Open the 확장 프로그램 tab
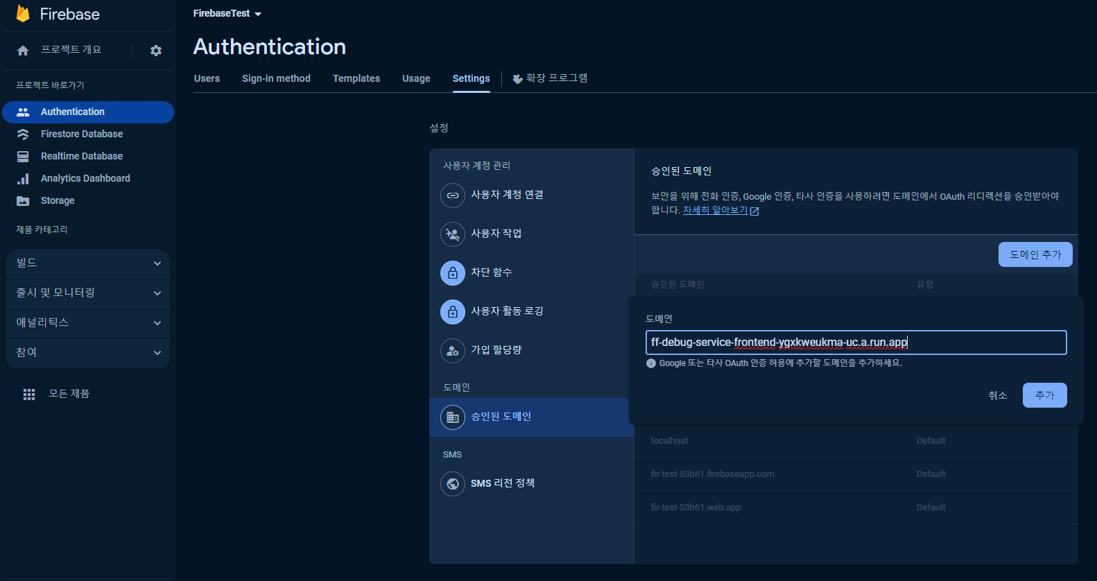The image size is (1097, 581). pyautogui.click(x=550, y=78)
